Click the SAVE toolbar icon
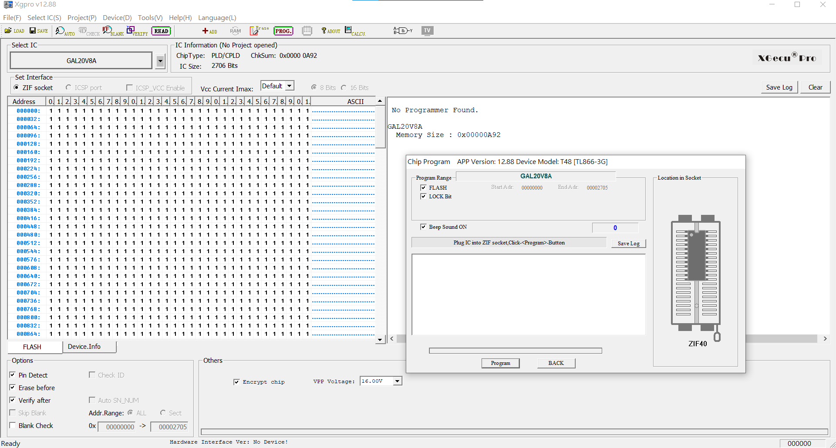This screenshot has width=836, height=448. [x=39, y=31]
